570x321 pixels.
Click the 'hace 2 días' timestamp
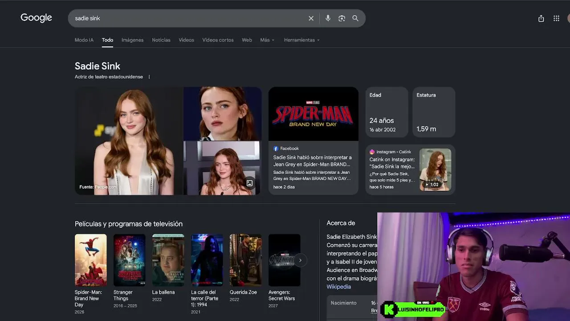click(x=284, y=187)
